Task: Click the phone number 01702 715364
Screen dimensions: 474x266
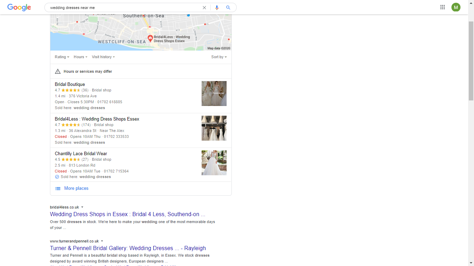Action: [x=116, y=171]
